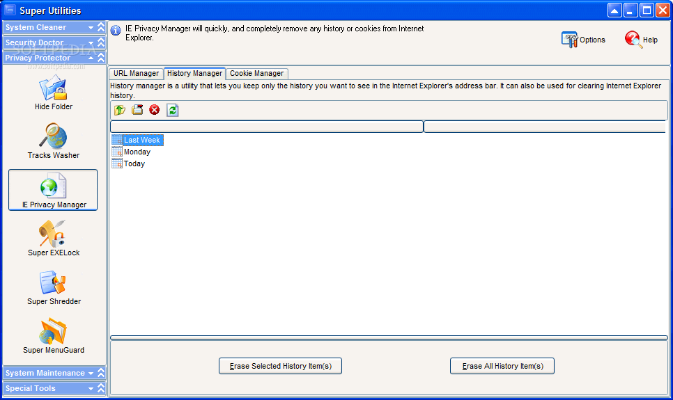Launch the Tracks Washer tool
The image size is (673, 400).
(54, 141)
